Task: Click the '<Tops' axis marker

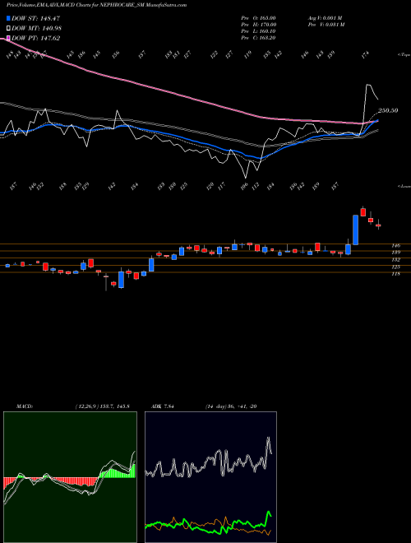Action: click(404, 55)
